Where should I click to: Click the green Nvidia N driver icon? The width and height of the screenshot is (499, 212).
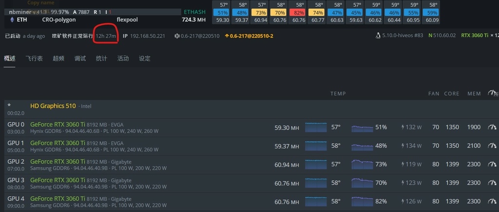430,36
